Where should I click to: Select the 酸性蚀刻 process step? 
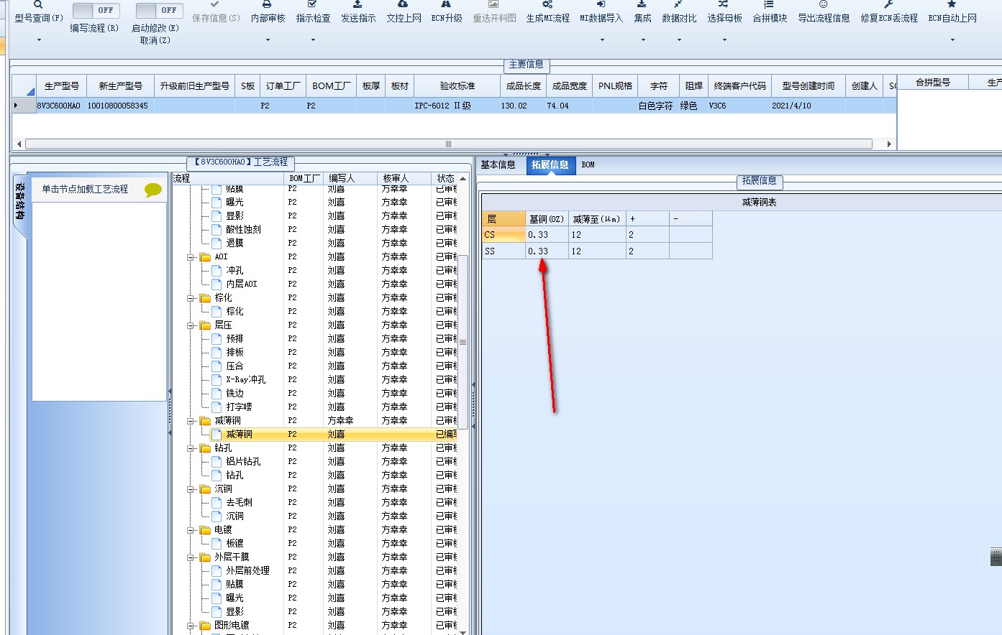pyautogui.click(x=243, y=229)
